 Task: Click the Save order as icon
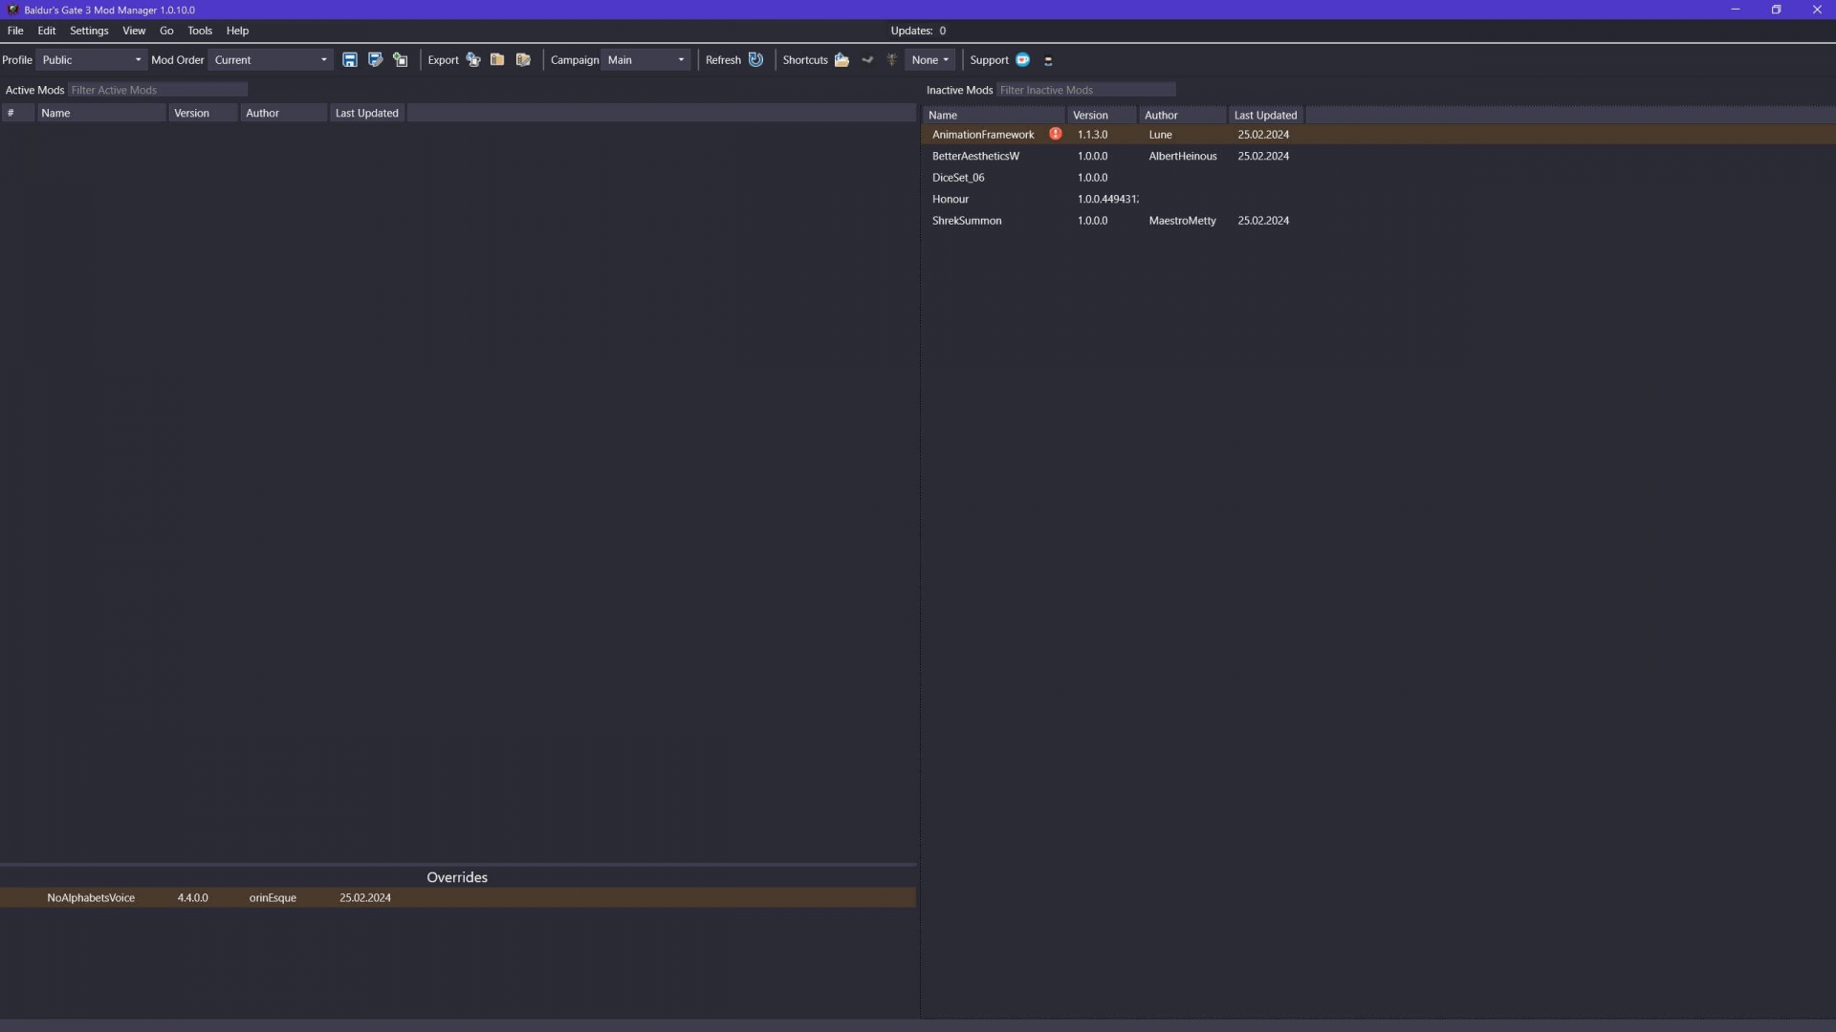(x=375, y=60)
